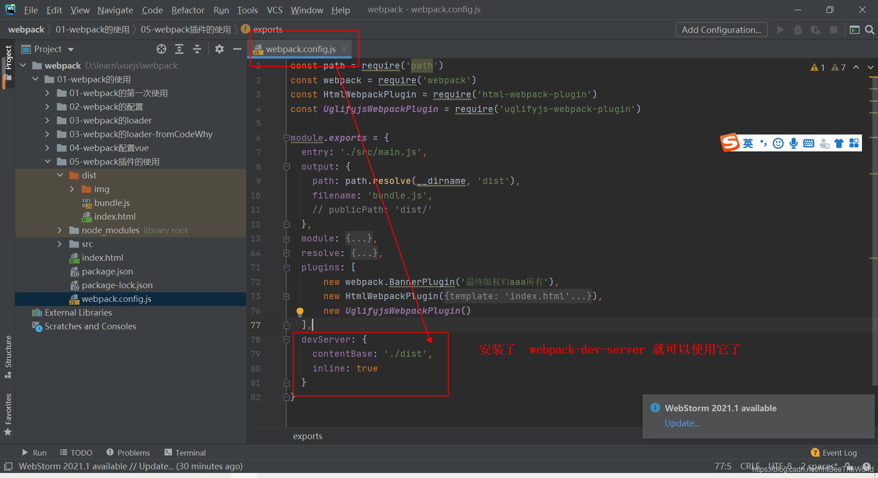This screenshot has width=878, height=478.
Task: Select package.json in project tree
Action: tap(107, 271)
